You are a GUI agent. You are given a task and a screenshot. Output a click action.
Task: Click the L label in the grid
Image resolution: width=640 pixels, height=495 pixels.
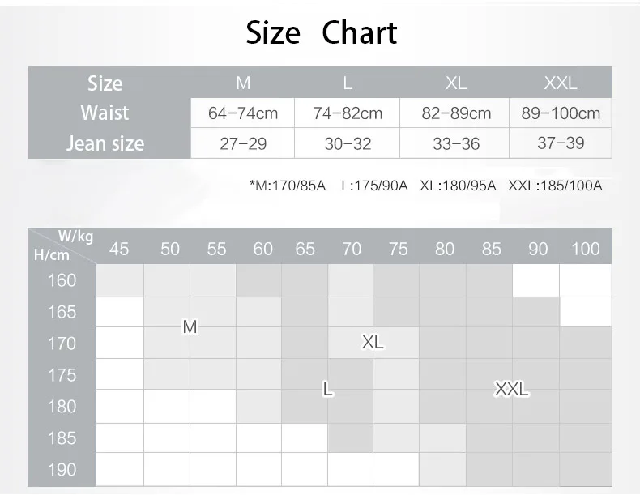click(x=327, y=389)
